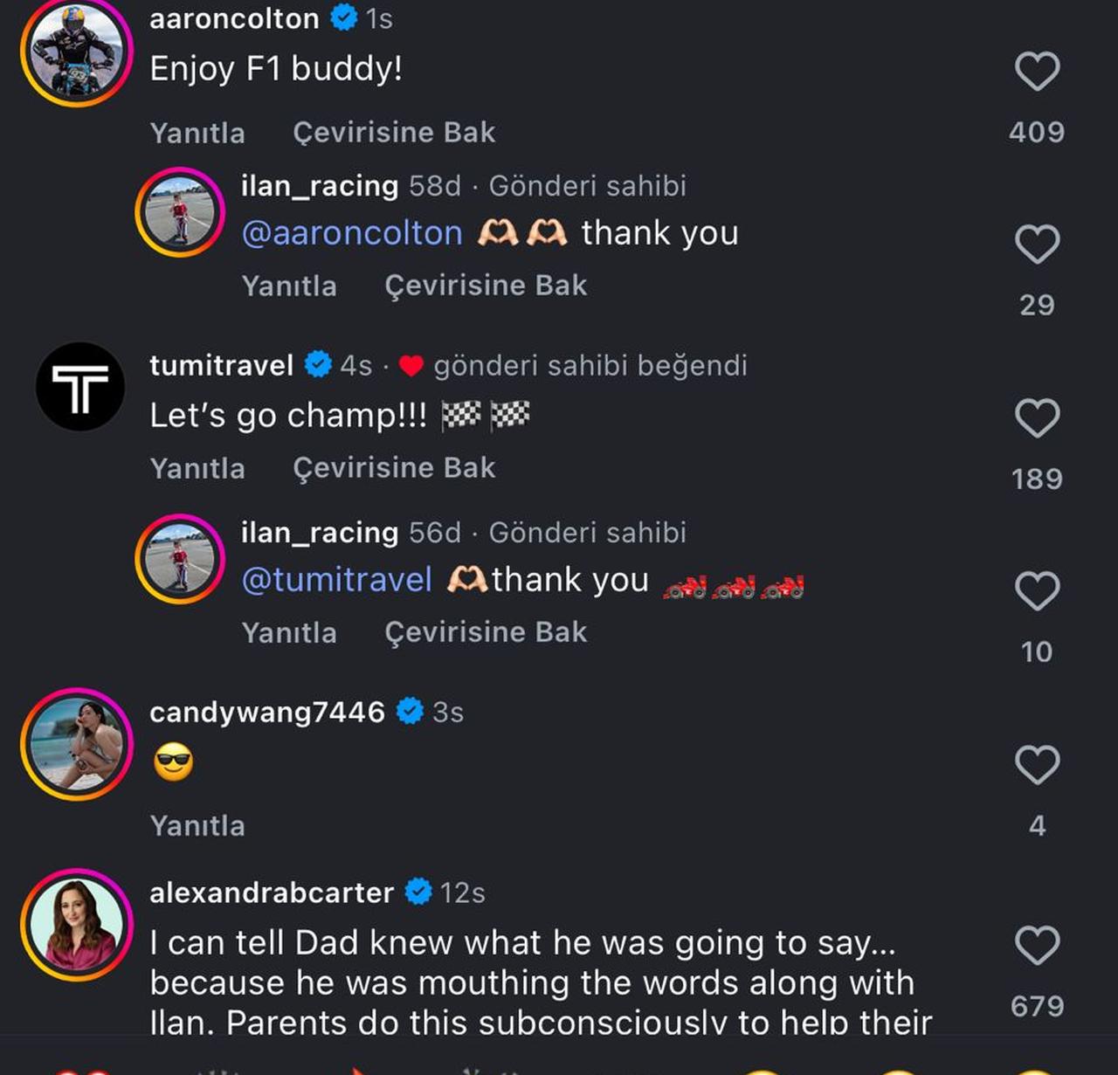Show translation of tumitravel's comment

coord(395,467)
